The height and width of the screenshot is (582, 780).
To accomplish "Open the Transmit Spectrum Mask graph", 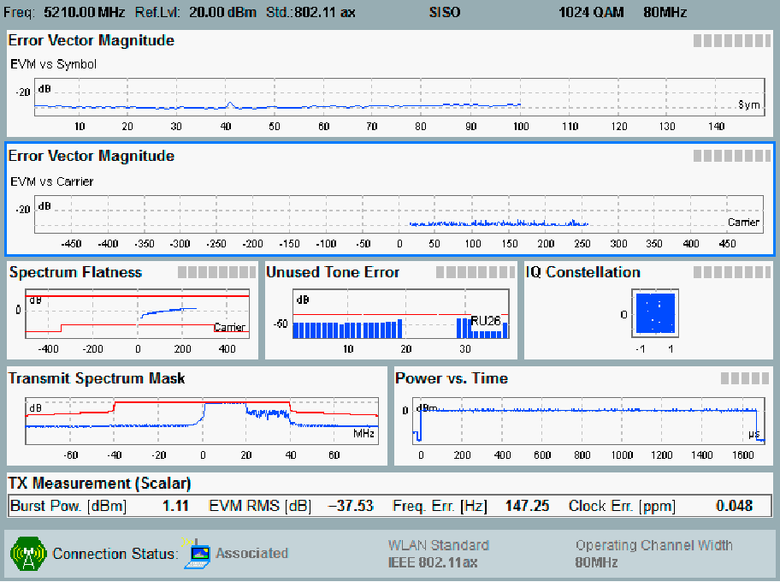I will (x=201, y=421).
